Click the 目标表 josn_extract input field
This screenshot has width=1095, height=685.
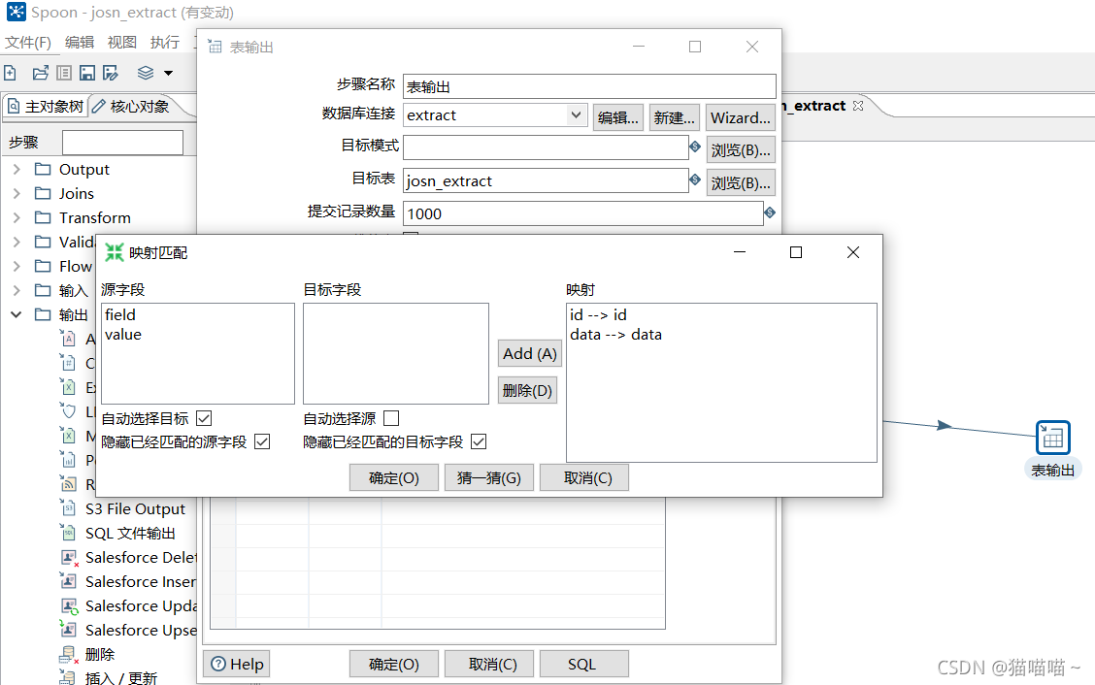coord(546,180)
